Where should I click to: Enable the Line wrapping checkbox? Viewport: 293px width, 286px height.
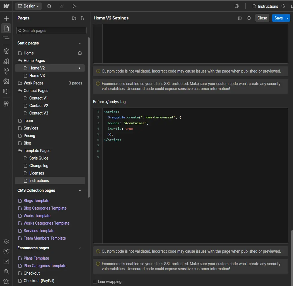coord(95,282)
